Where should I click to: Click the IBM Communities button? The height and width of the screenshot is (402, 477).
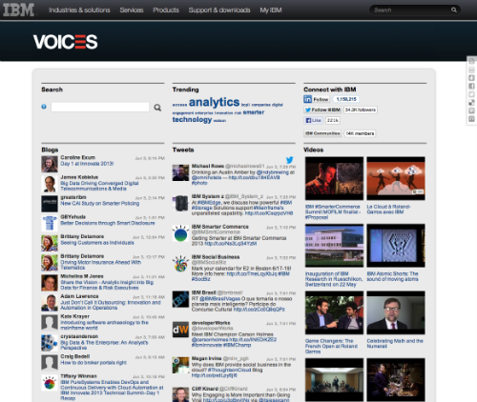322,133
